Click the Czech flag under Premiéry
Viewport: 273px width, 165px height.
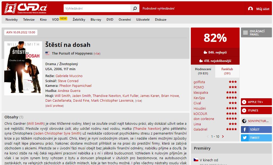click(196, 160)
